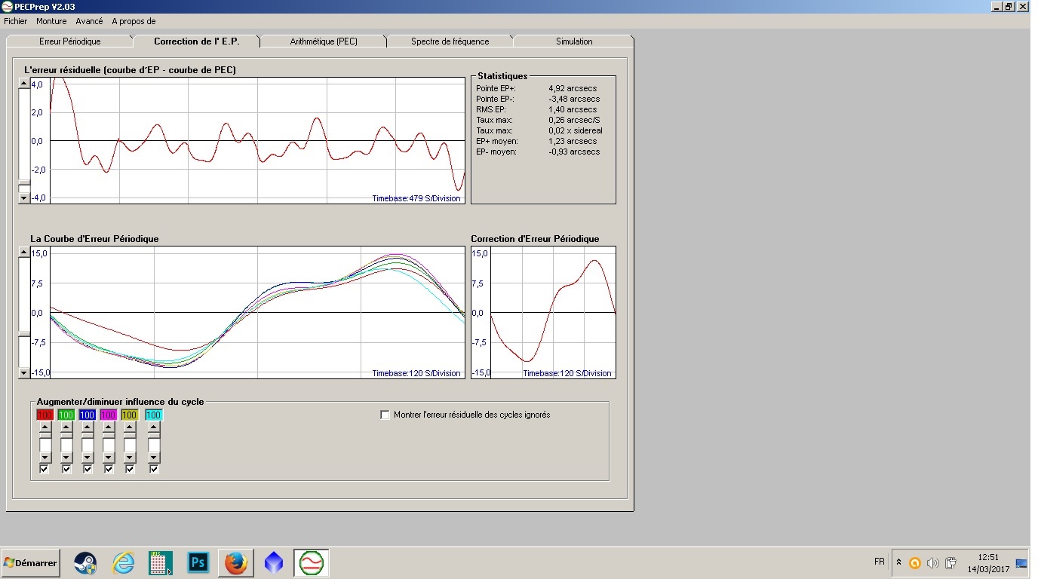Click the Démarrer start button
Image resolution: width=1038 pixels, height=588 pixels.
tap(30, 563)
